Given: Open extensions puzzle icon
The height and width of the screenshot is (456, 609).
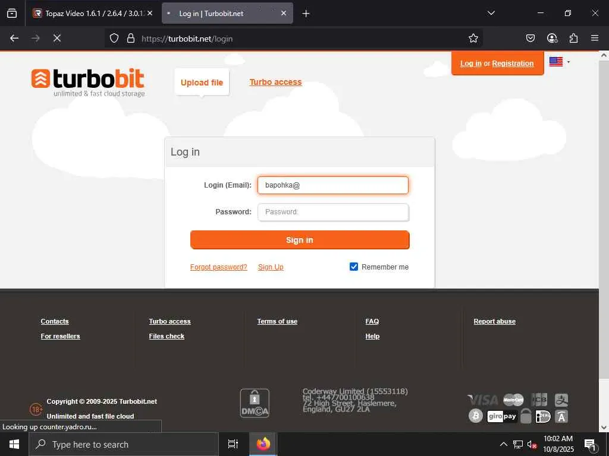Looking at the screenshot, I should pos(573,38).
